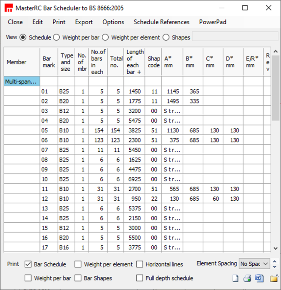Click the blank page icon
The width and height of the screenshot is (281, 290).
(236, 278)
